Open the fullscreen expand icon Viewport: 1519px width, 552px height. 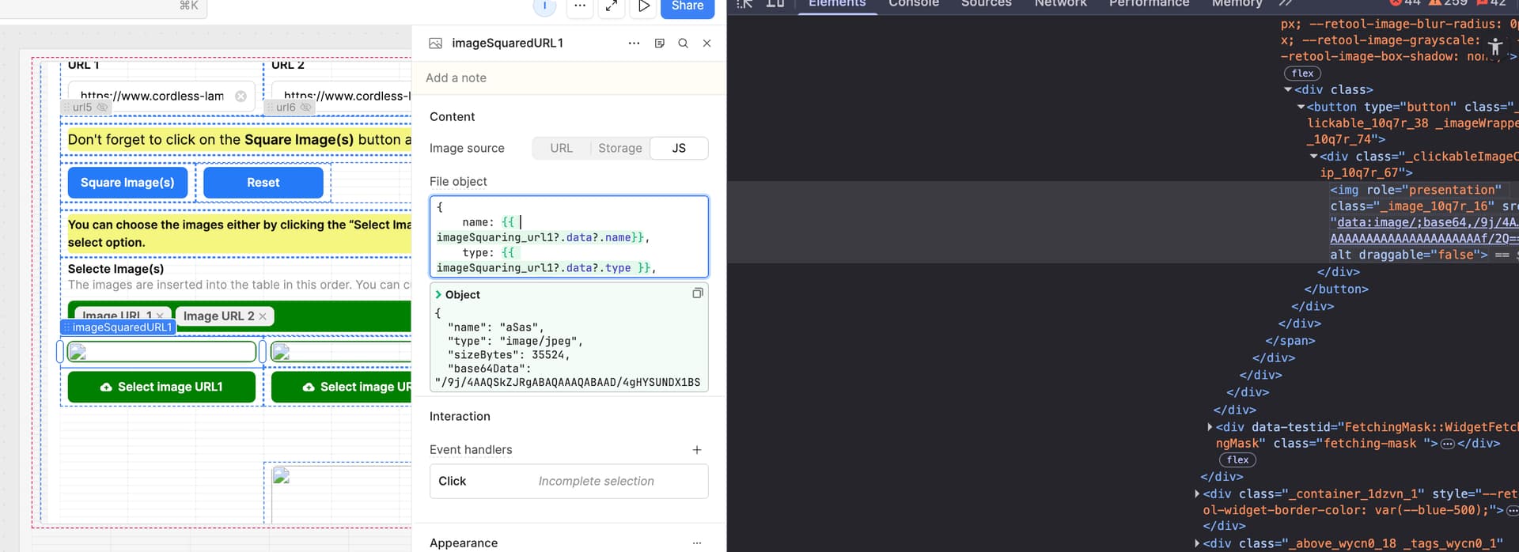pos(612,6)
